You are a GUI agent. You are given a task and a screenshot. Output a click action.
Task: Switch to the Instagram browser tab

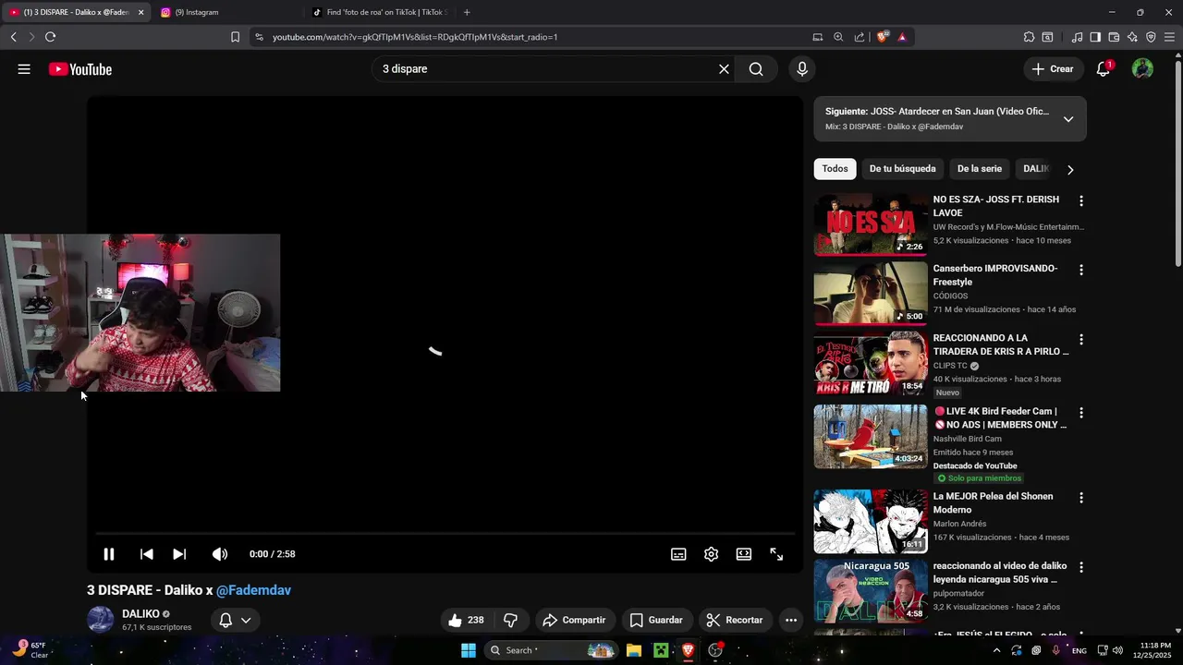[x=226, y=12]
